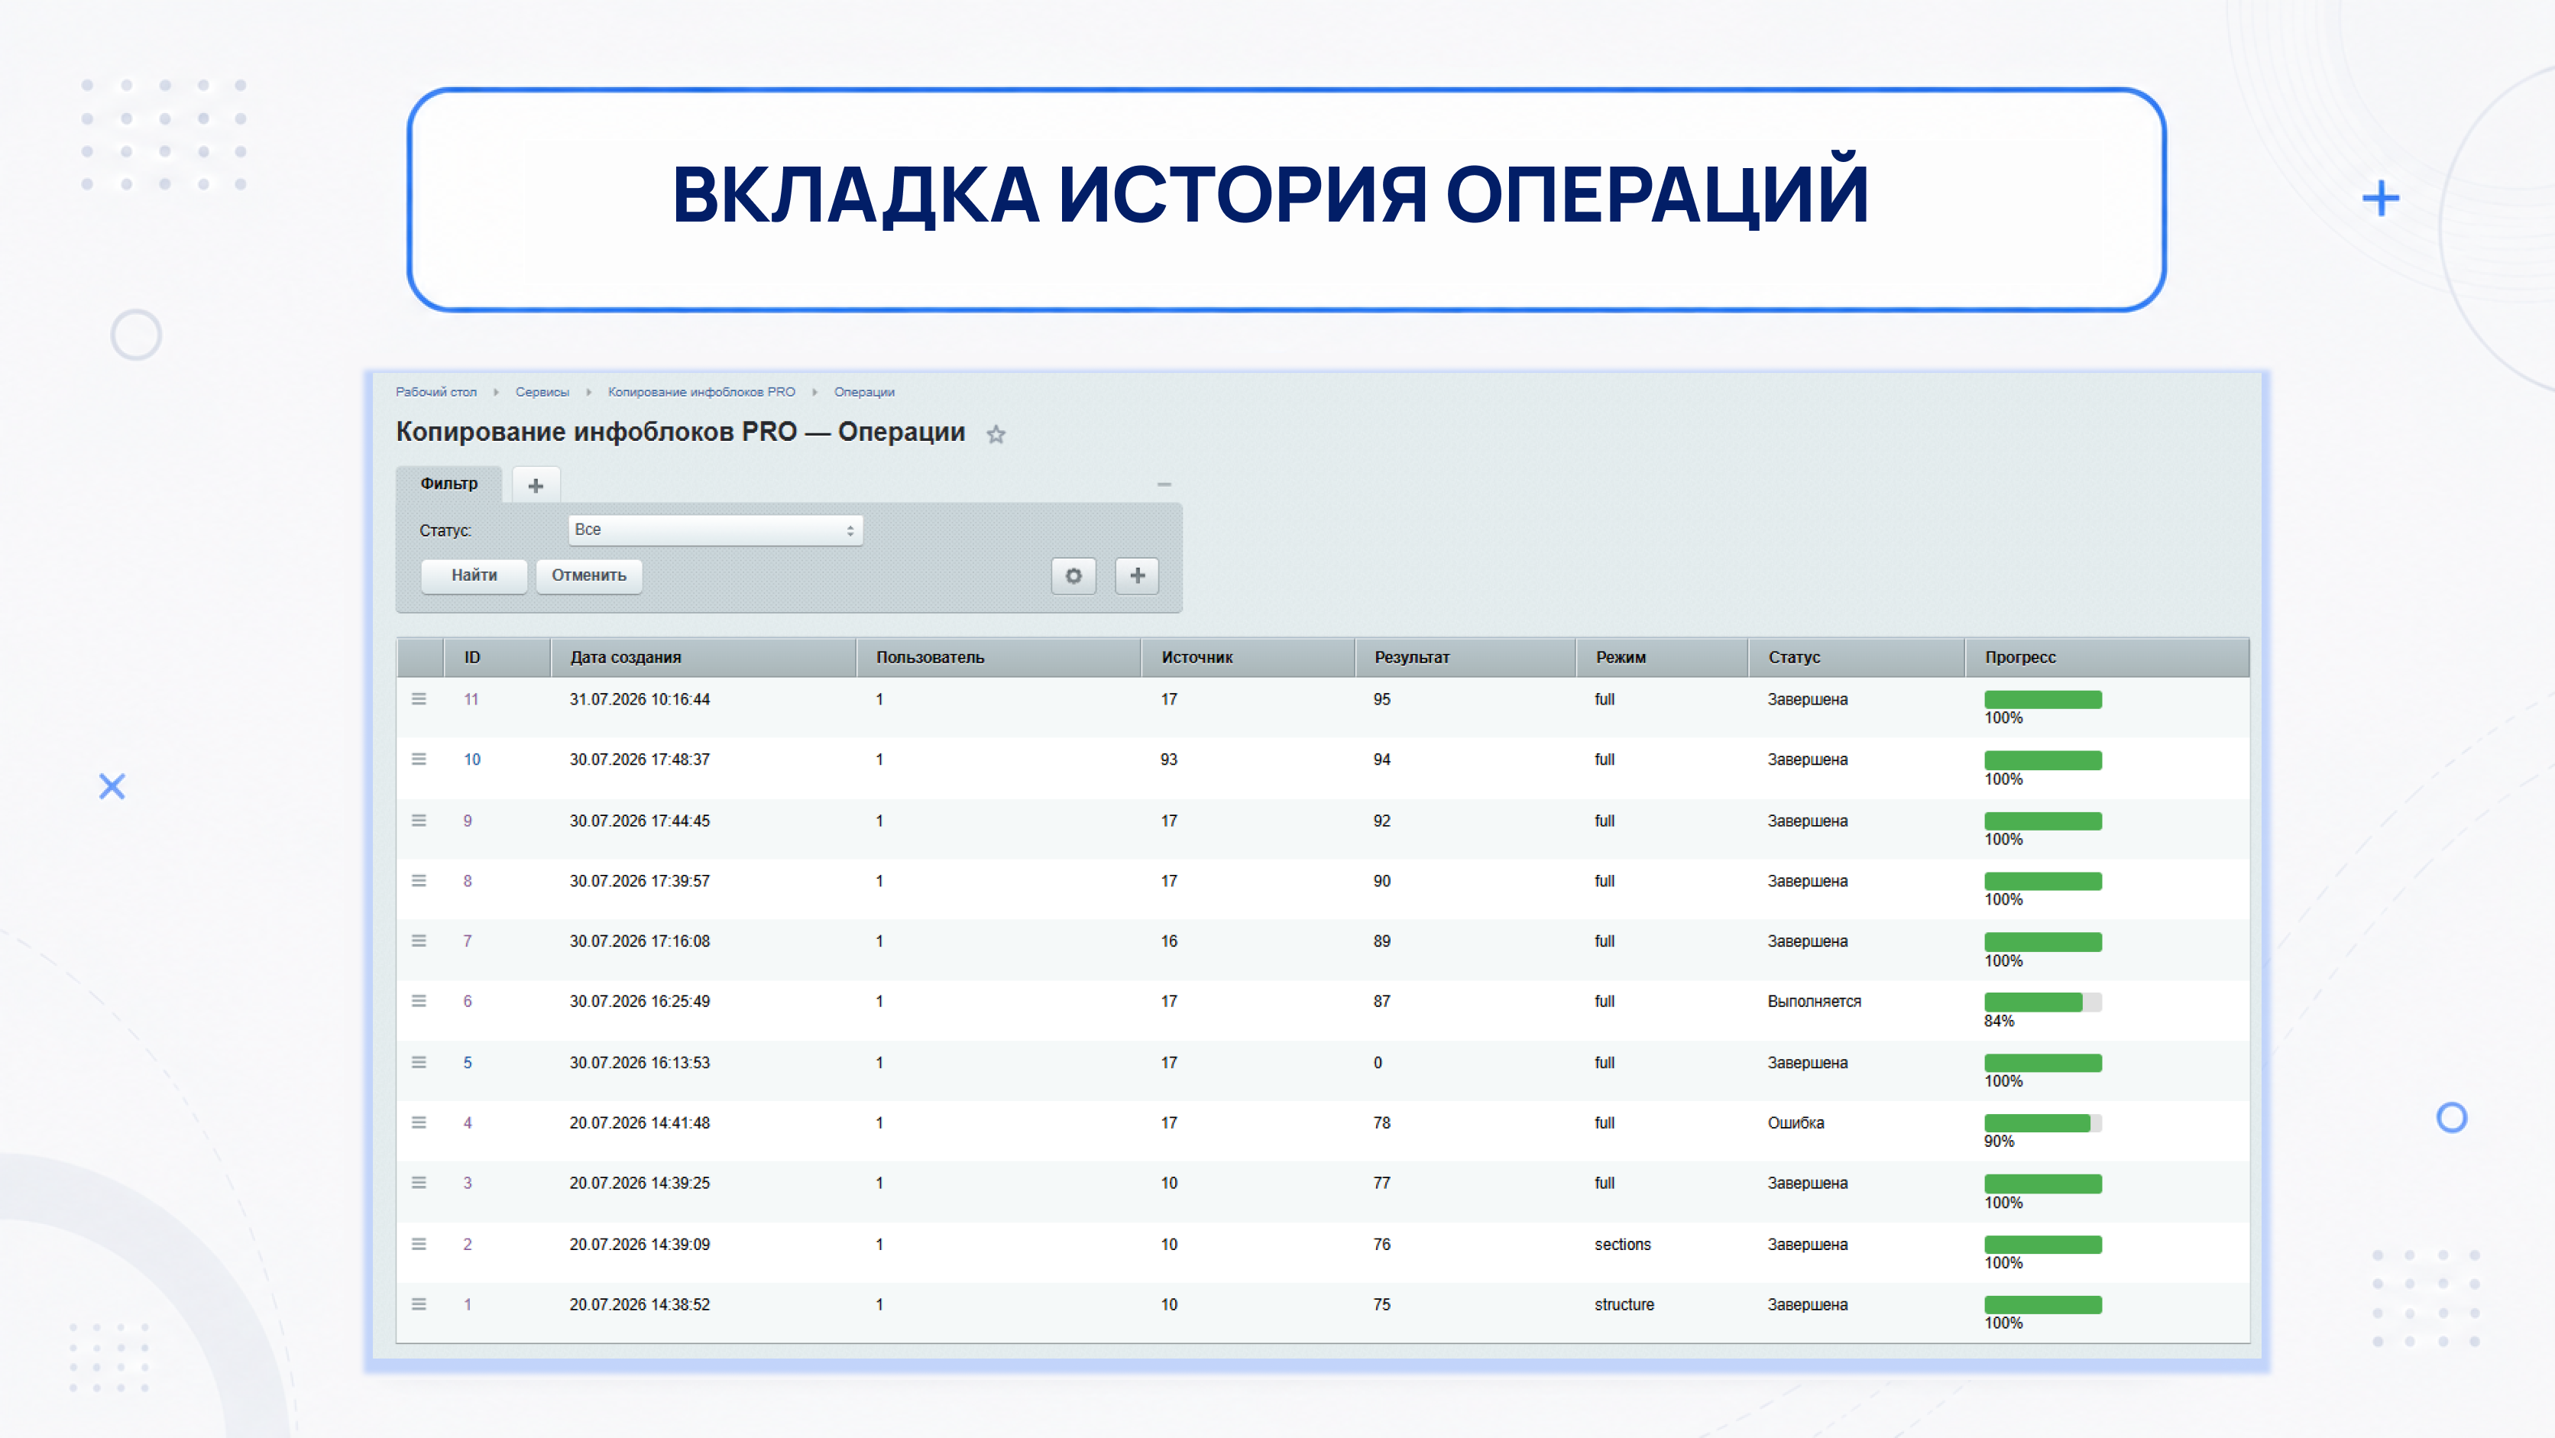The width and height of the screenshot is (2555, 1438).
Task: Open row actions menu for operation 7
Action: (419, 941)
